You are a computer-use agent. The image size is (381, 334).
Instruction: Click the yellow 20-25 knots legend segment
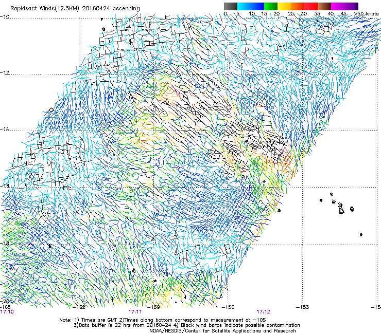pyautogui.click(x=284, y=6)
